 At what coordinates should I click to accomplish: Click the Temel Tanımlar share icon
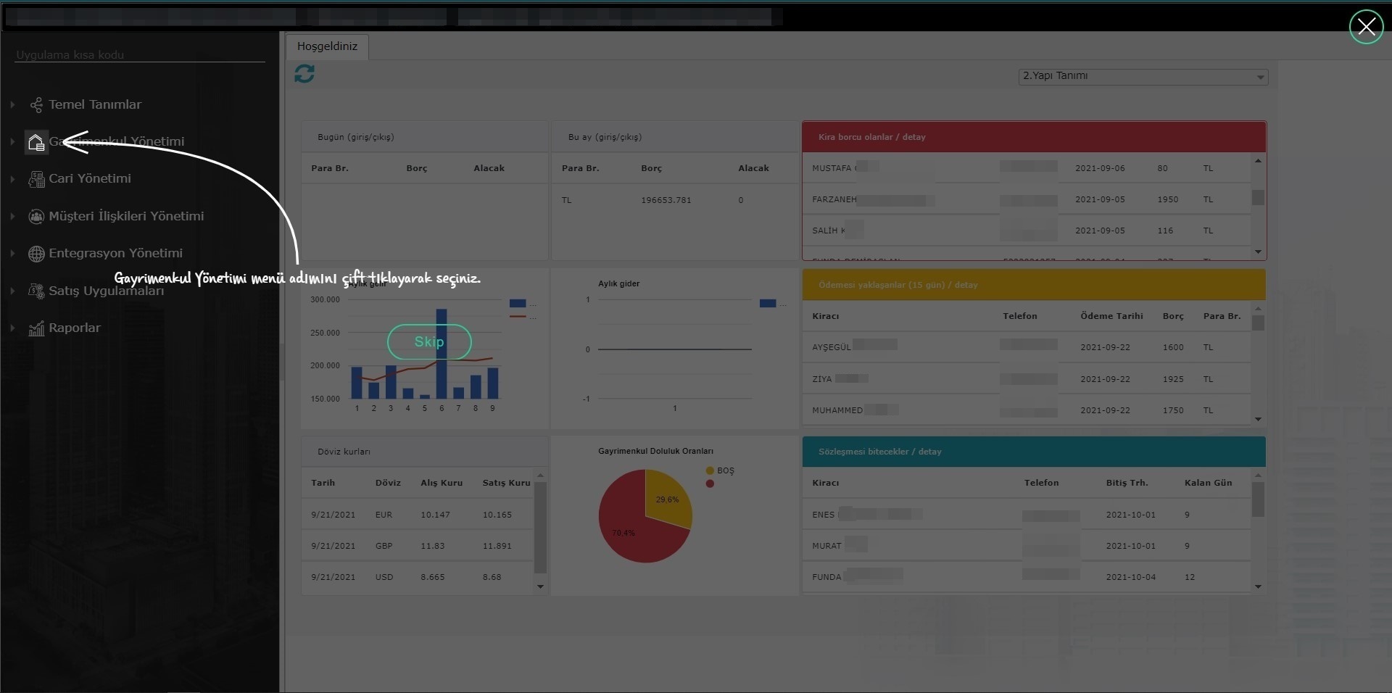36,105
